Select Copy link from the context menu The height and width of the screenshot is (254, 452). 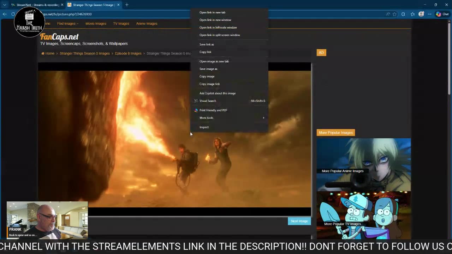229,52
